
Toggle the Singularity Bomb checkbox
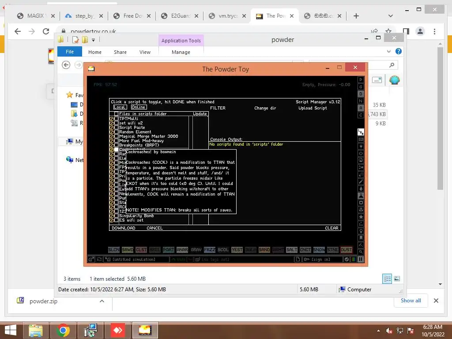tap(116, 215)
